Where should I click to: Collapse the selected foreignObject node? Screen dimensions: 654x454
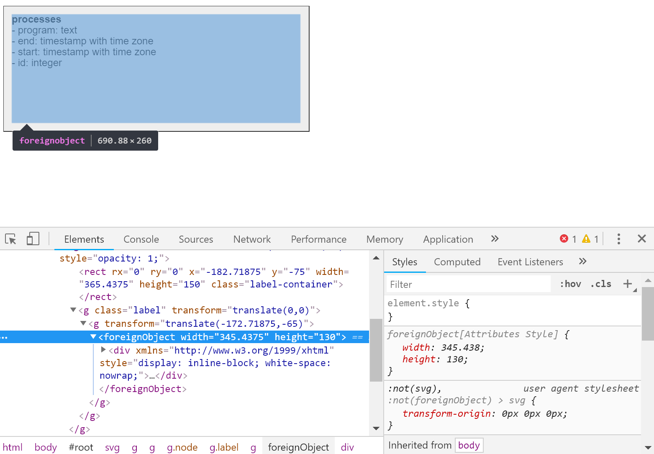pyautogui.click(x=93, y=337)
